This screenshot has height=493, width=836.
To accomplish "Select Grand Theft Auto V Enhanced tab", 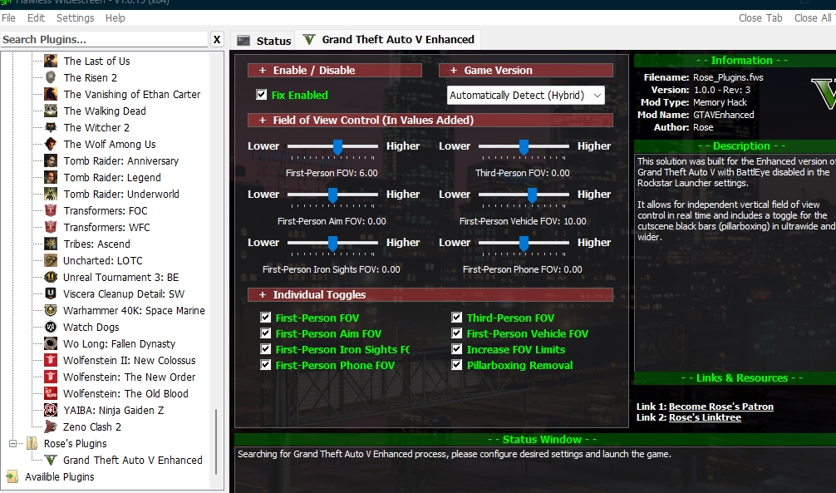I will click(389, 39).
